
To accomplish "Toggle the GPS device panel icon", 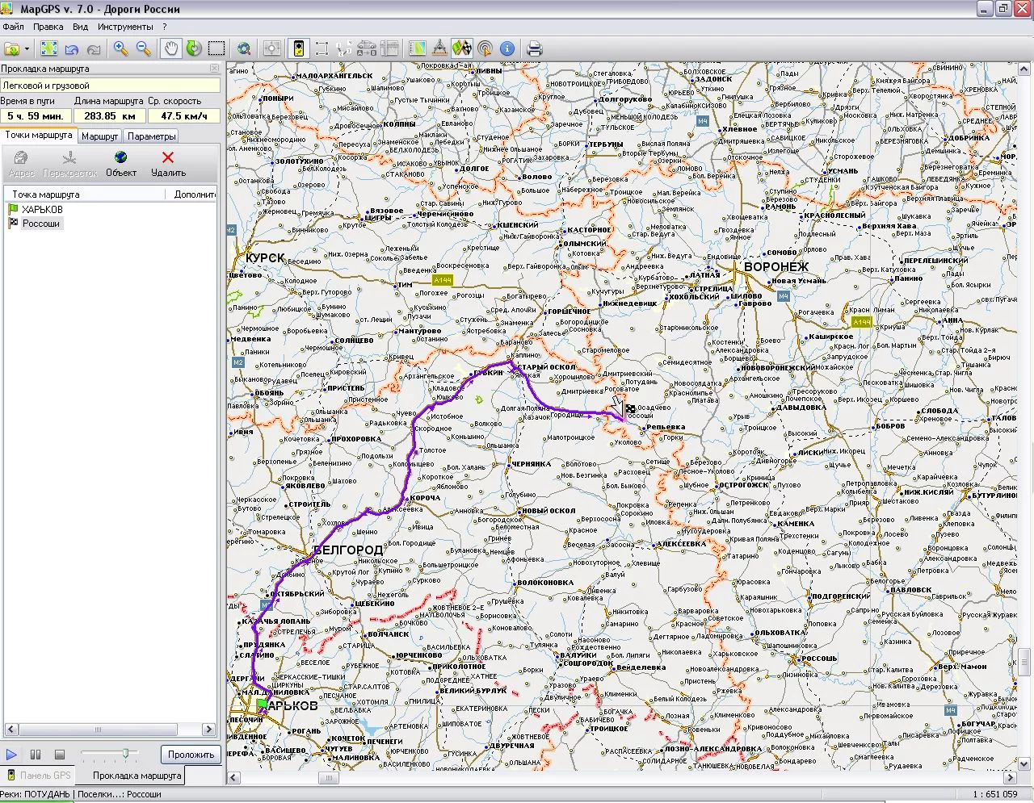I will 299,48.
